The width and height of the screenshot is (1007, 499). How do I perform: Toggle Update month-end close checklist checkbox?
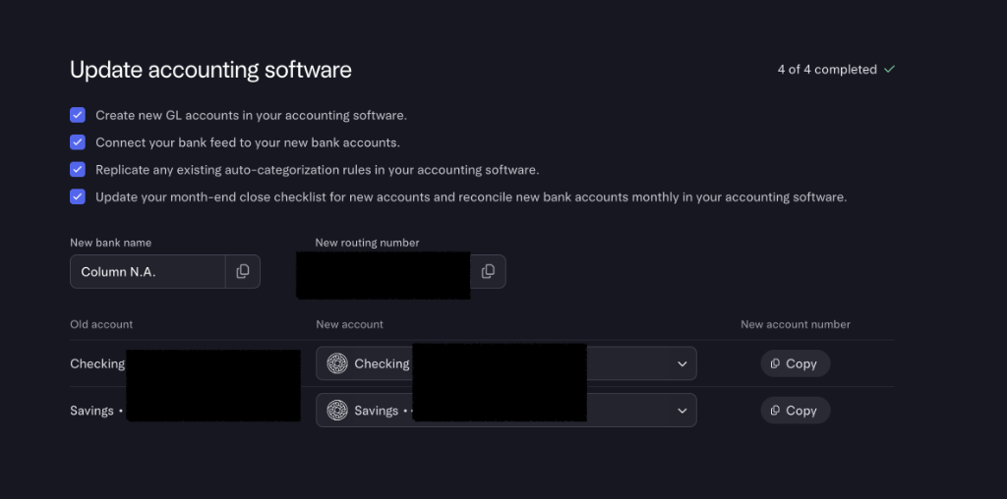coord(78,196)
